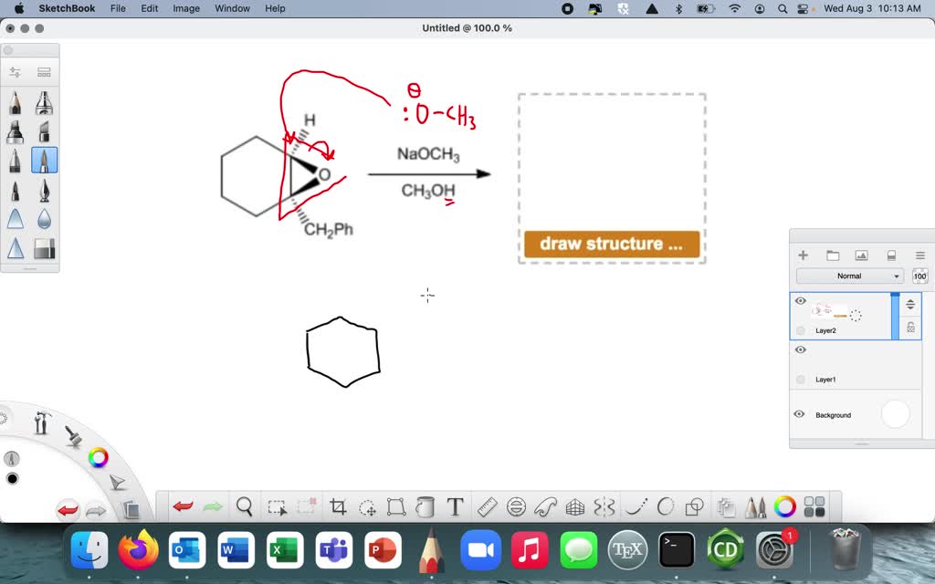Hide the Background layer

coord(801,414)
